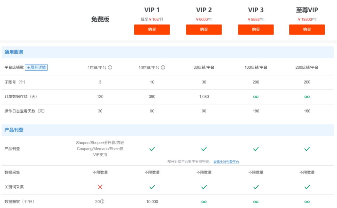
Task: Click green checkmark for VIP 3 关键词采集
Action: [x=256, y=187]
